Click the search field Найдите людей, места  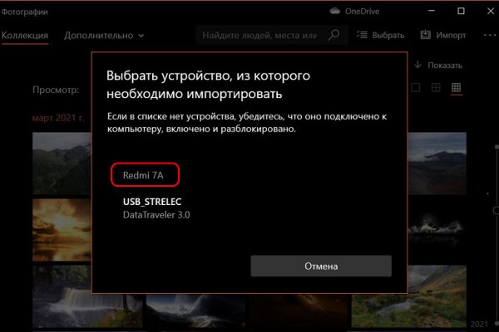click(259, 35)
